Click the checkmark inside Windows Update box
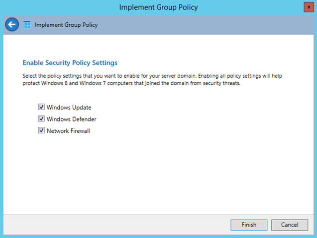The height and width of the screenshot is (238, 317). point(41,107)
